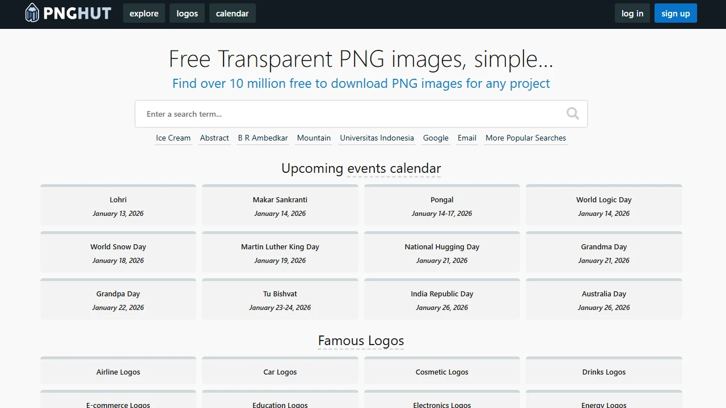Open the B R Ambedkar search link
This screenshot has width=726, height=408.
point(263,138)
